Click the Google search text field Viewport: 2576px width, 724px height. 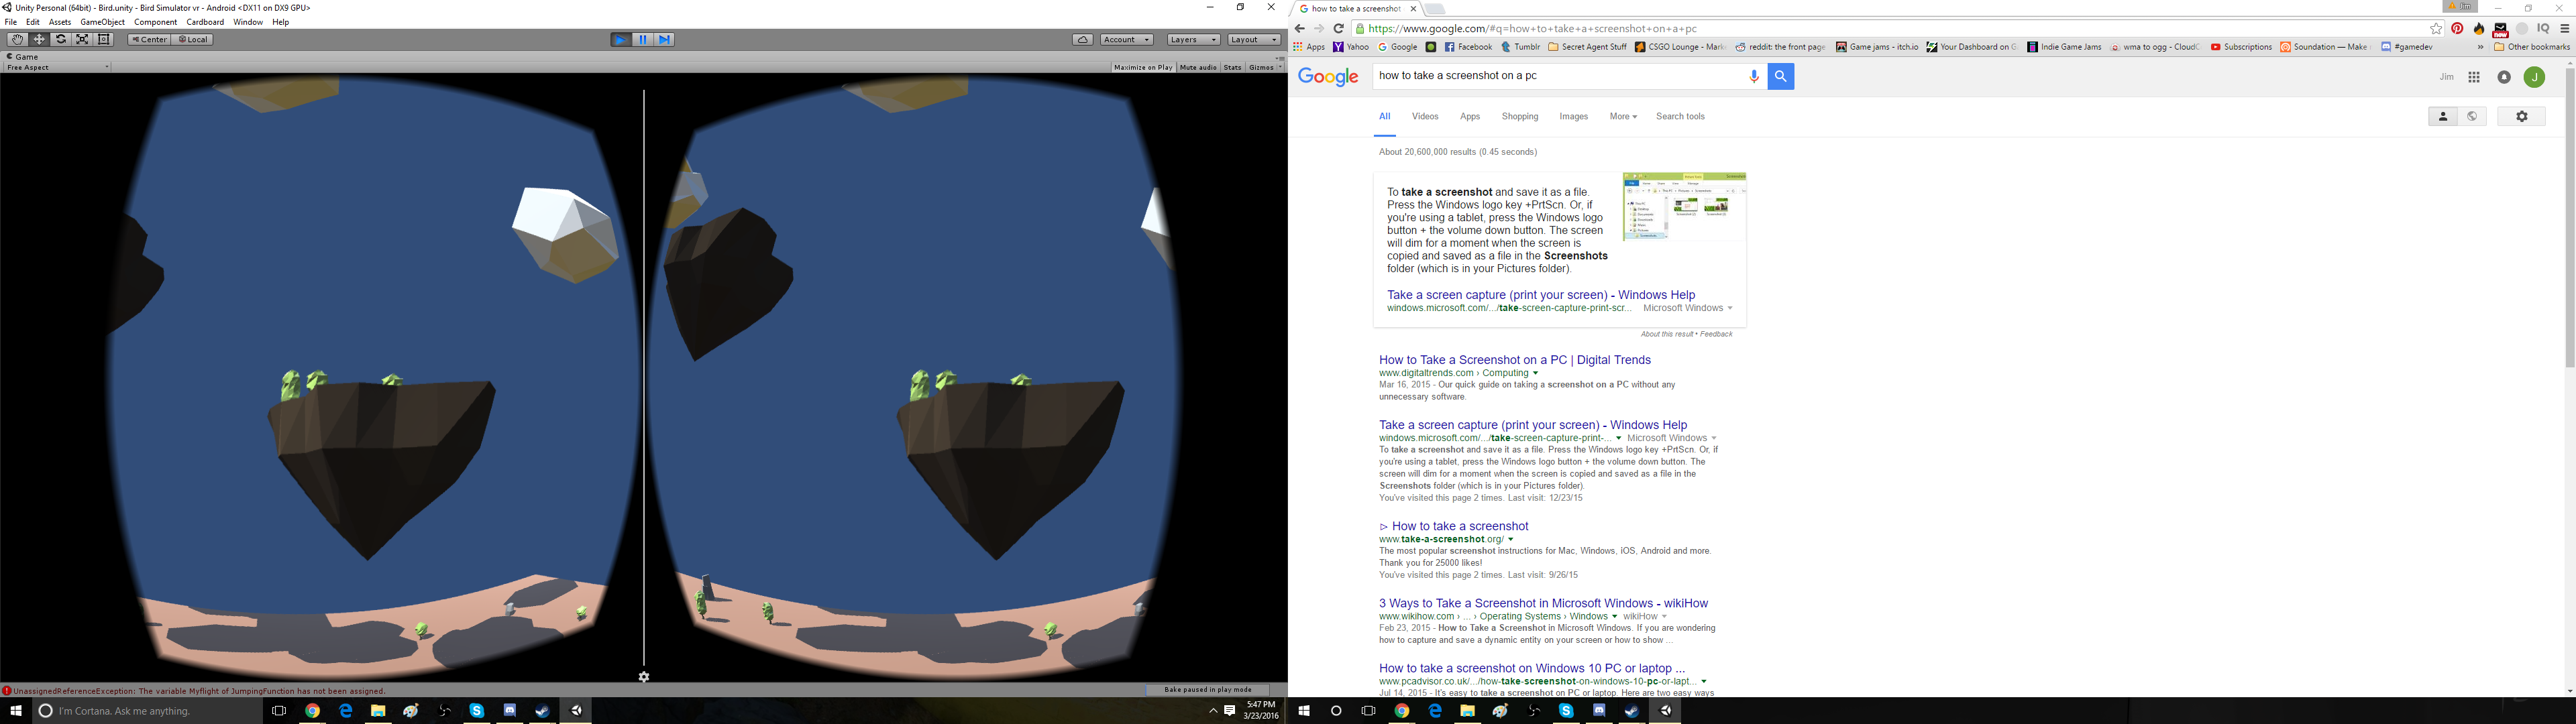click(1560, 76)
